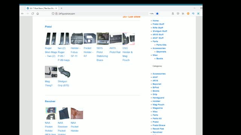Open Pocket Holster R7 thumbnail
Viewport: 241px width, 135px height.
click(x=90, y=39)
